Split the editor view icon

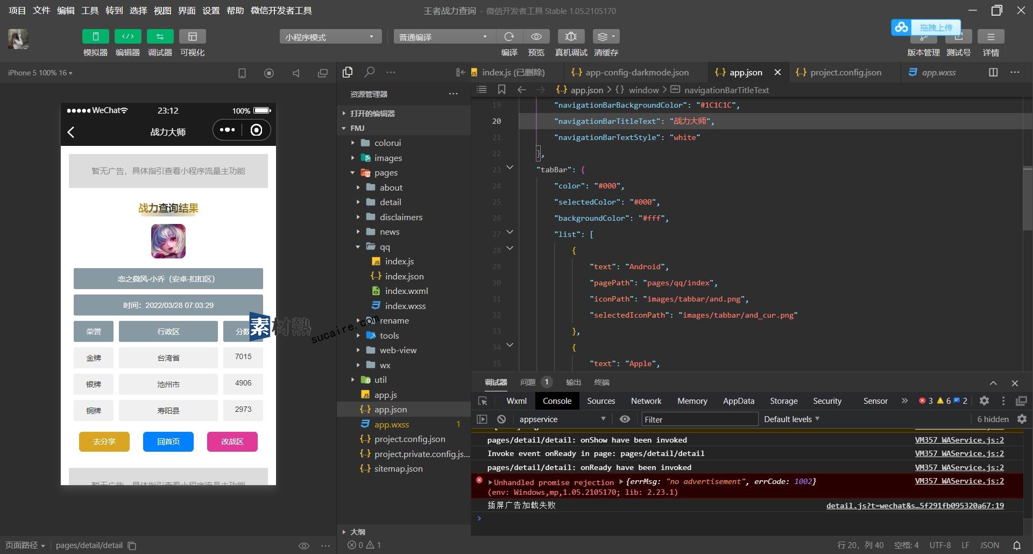993,72
